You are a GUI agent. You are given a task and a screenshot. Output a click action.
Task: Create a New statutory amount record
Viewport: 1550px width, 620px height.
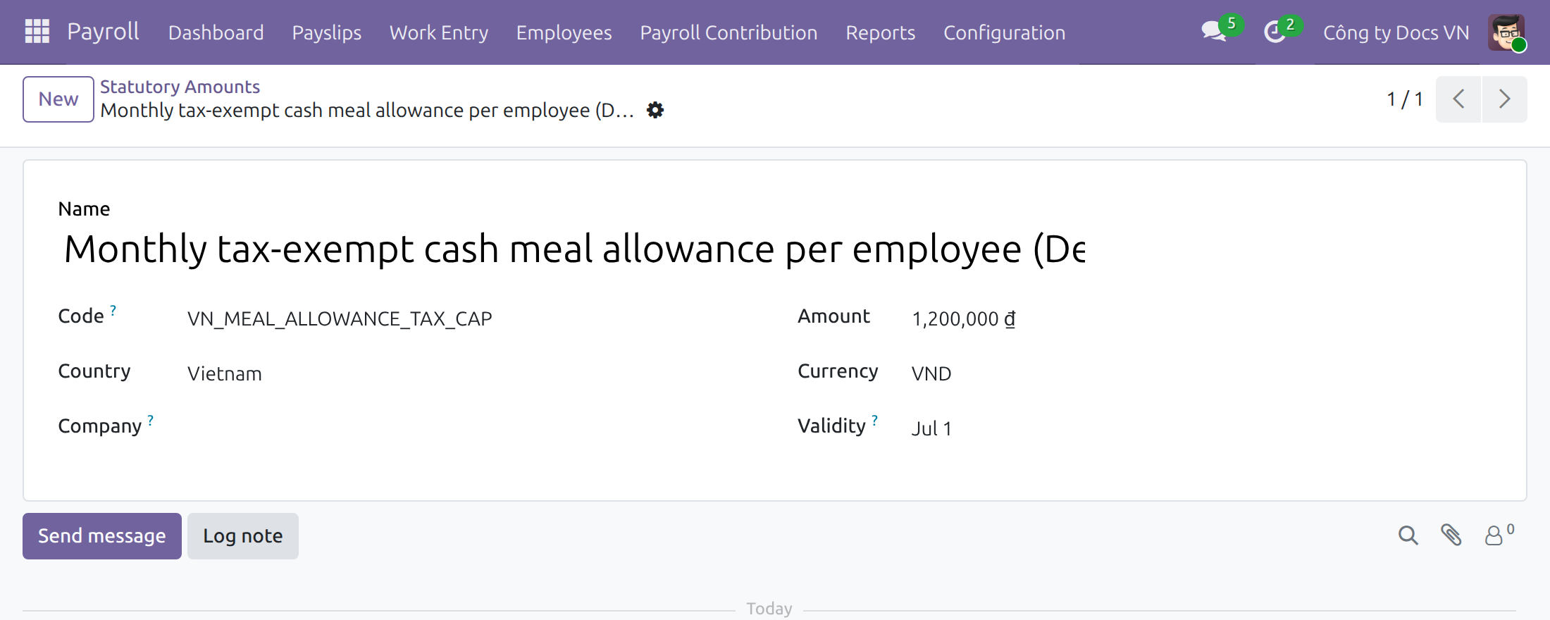click(x=58, y=99)
